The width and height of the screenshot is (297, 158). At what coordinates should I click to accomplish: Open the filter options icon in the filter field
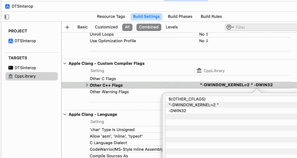tap(230, 27)
